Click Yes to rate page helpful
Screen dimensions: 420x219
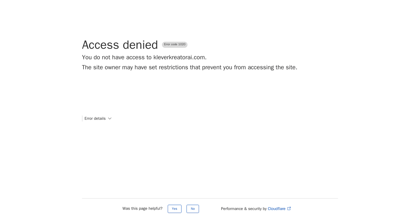175,209
